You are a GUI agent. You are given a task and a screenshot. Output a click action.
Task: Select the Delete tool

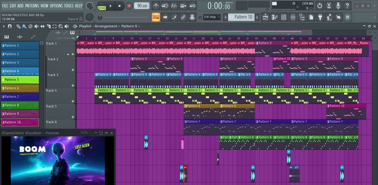click(x=31, y=26)
